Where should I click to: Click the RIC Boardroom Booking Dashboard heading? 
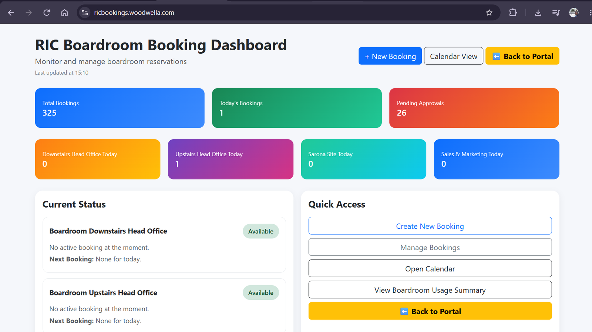[x=161, y=45]
